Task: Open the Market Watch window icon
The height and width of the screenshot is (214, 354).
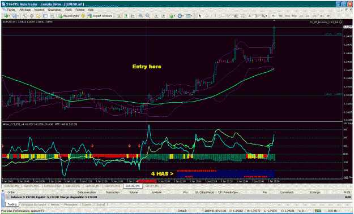Action: (x=24, y=16)
